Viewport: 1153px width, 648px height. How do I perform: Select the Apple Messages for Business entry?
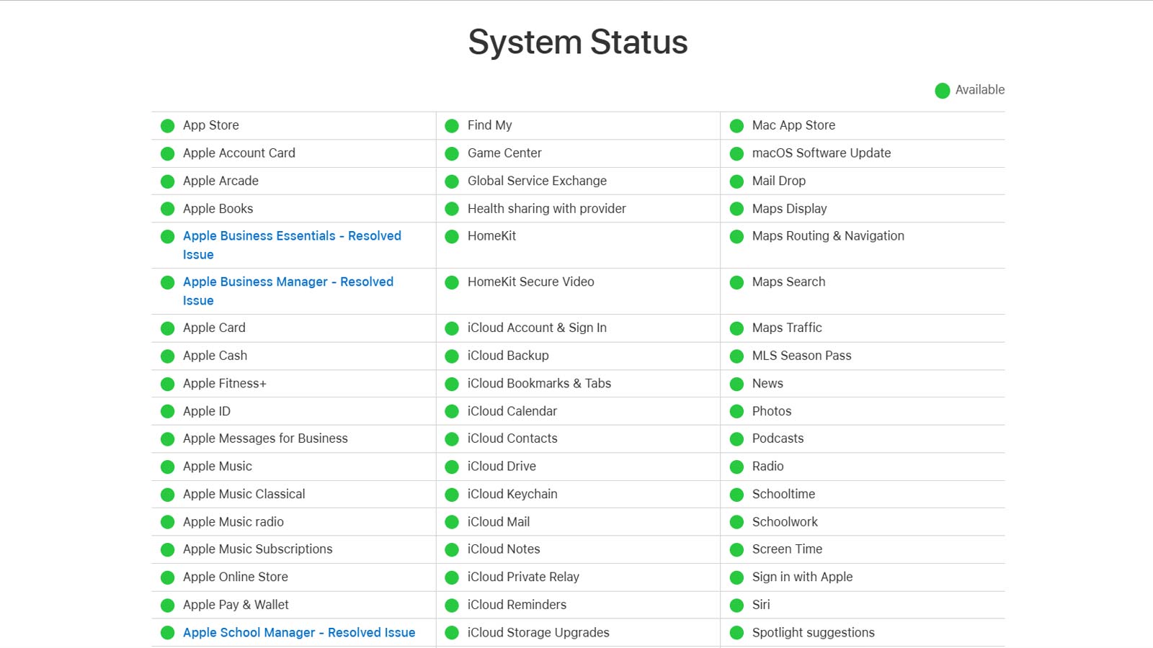[265, 438]
